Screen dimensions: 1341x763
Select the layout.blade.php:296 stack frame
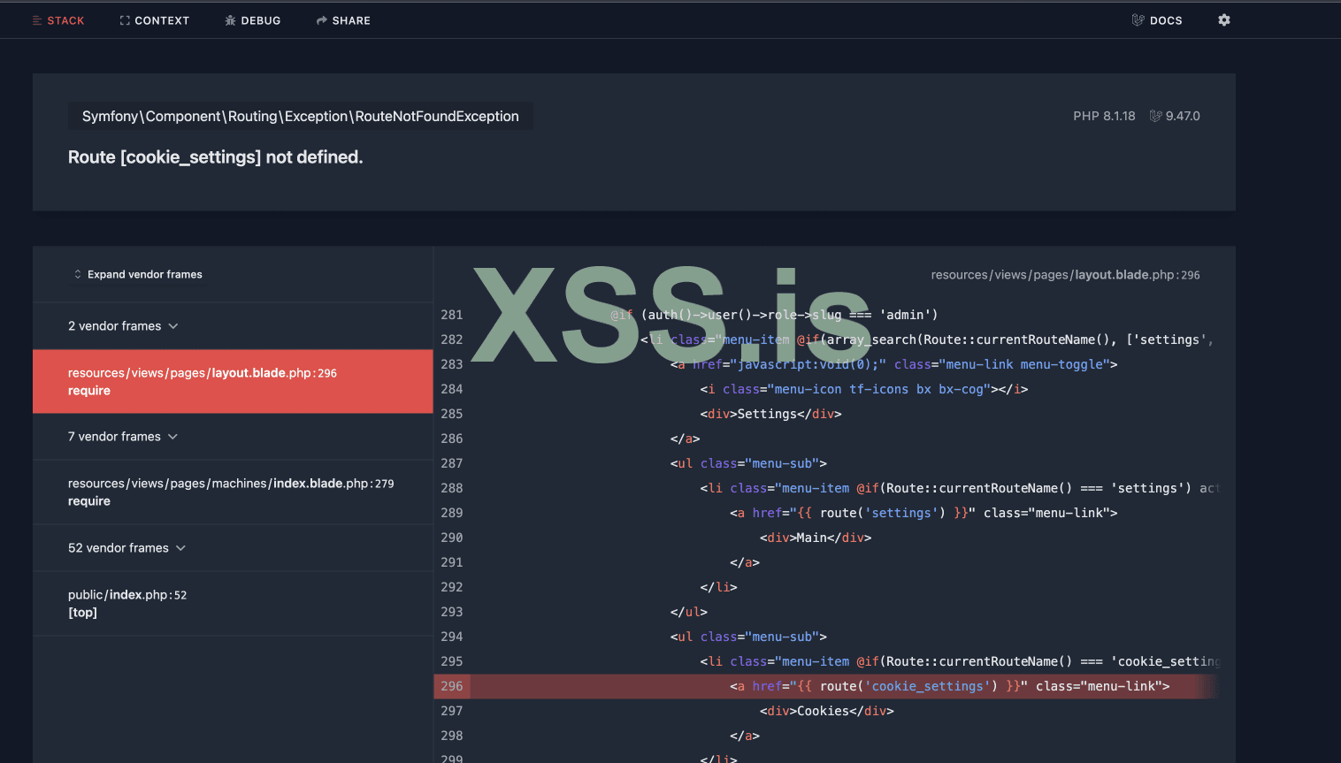[233, 382]
